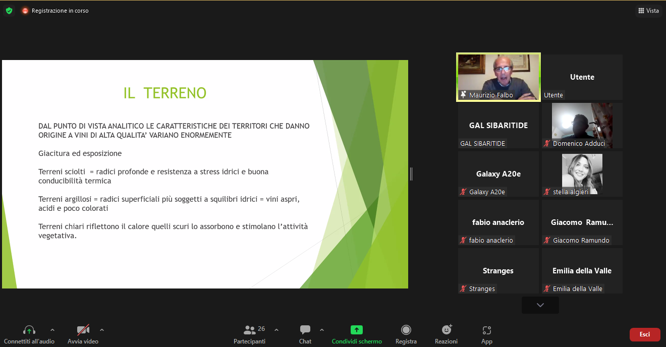666x347 pixels.
Task: Select the Utente participant tile
Action: point(582,77)
